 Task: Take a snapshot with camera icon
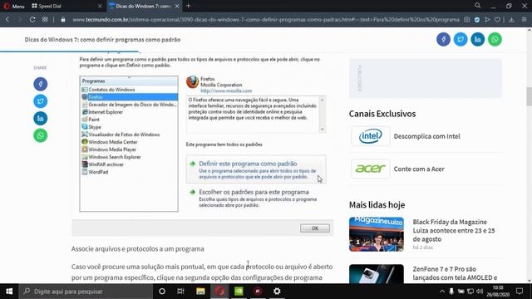coord(467,20)
